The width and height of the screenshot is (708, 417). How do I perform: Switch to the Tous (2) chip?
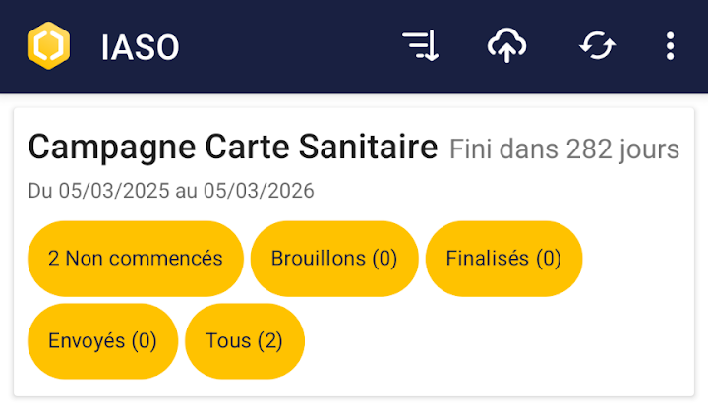[x=244, y=341]
